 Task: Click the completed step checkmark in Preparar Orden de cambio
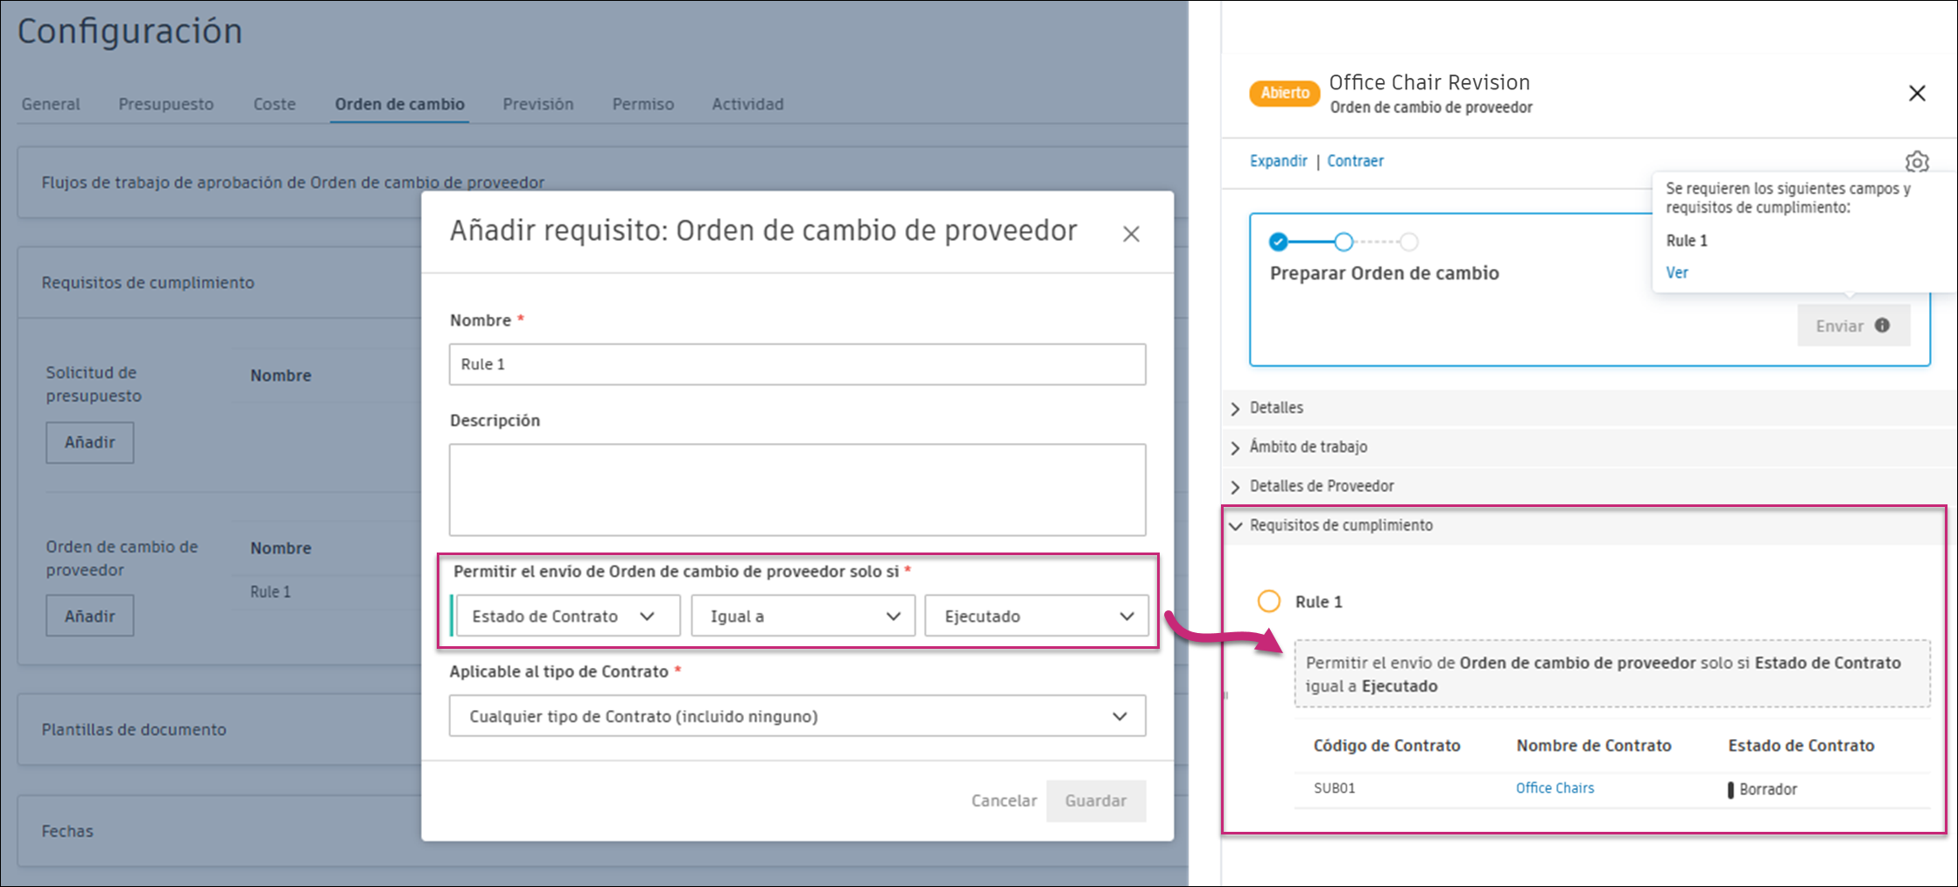click(1278, 242)
